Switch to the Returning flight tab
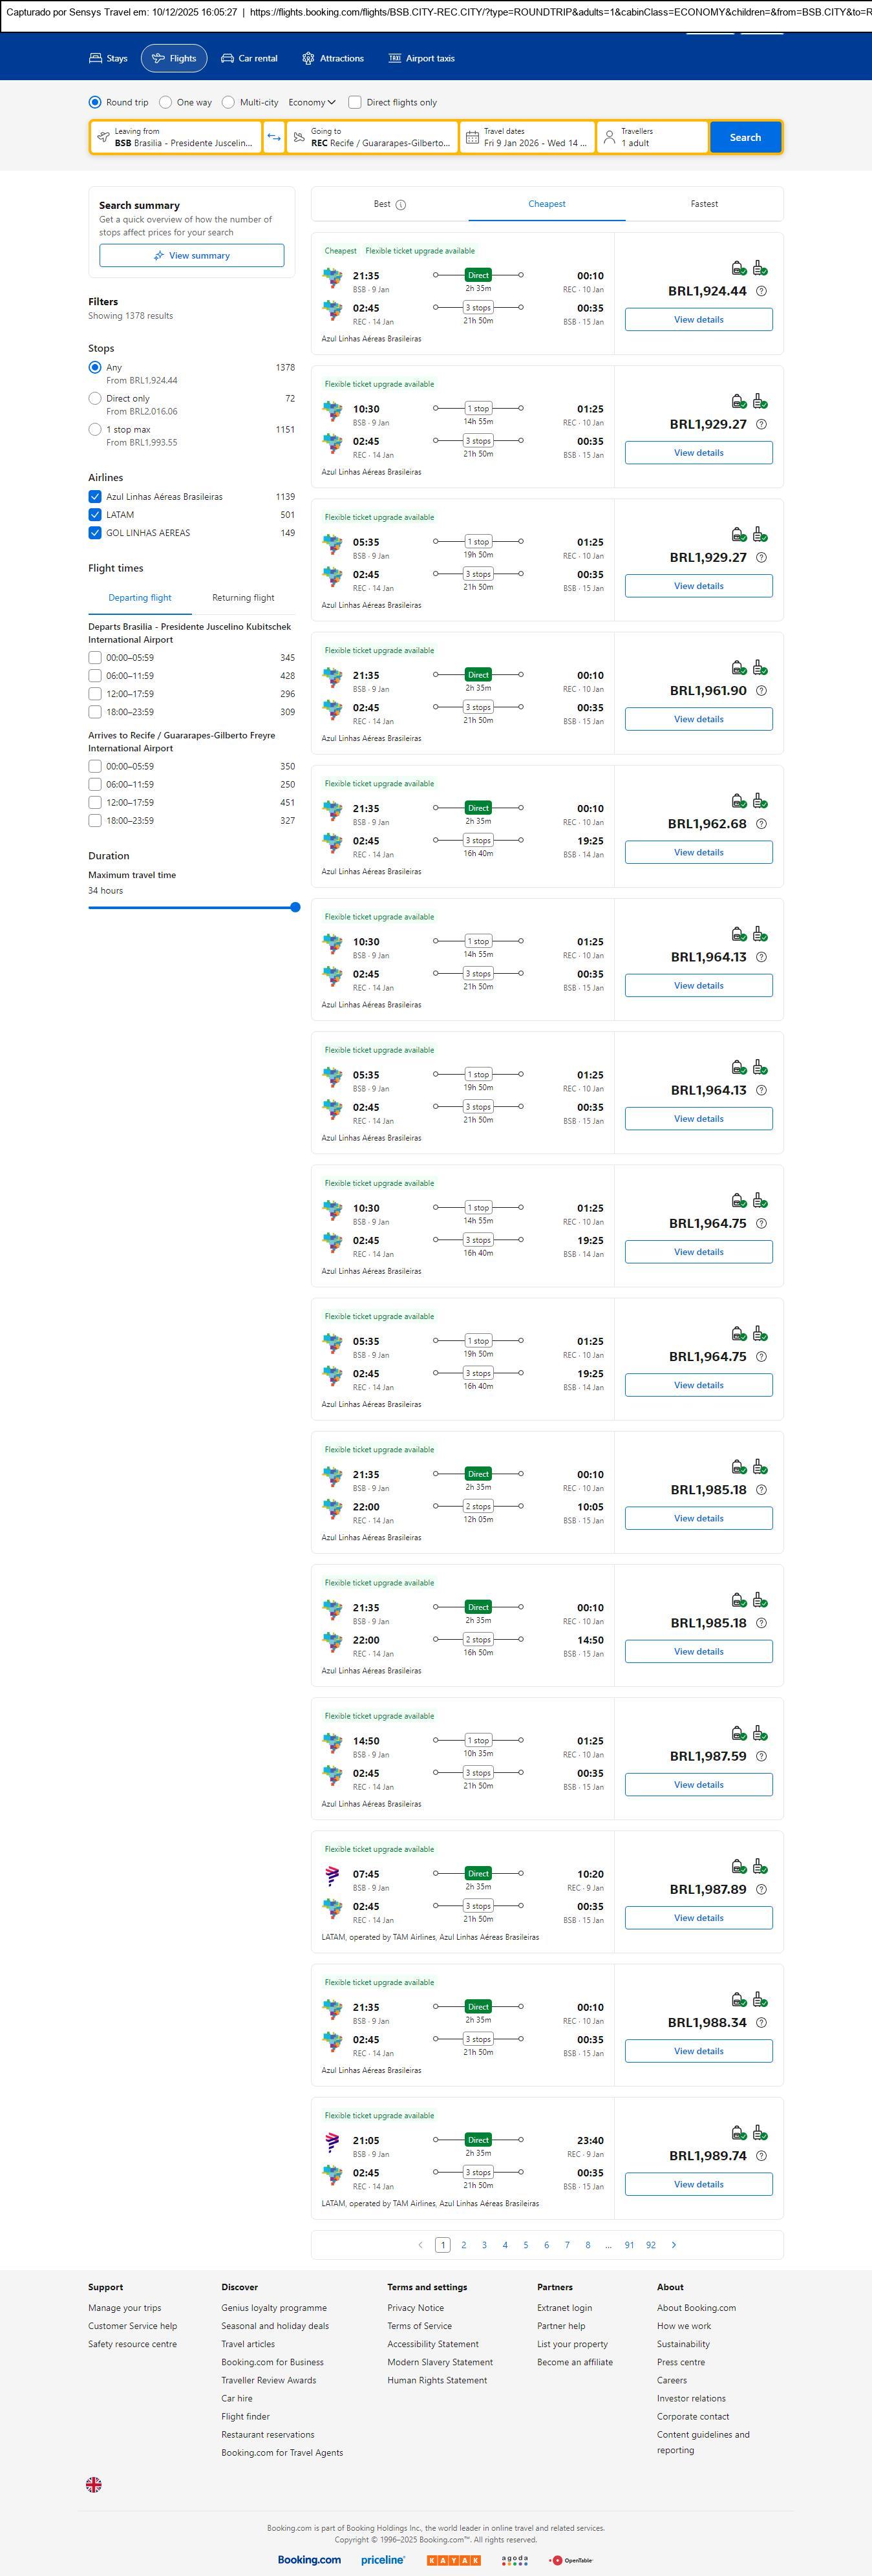Image resolution: width=872 pixels, height=2576 pixels. click(243, 598)
